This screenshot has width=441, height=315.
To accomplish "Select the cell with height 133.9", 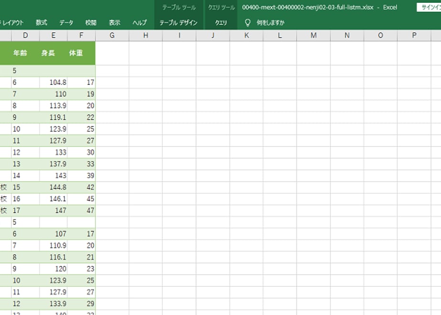I will [53, 304].
